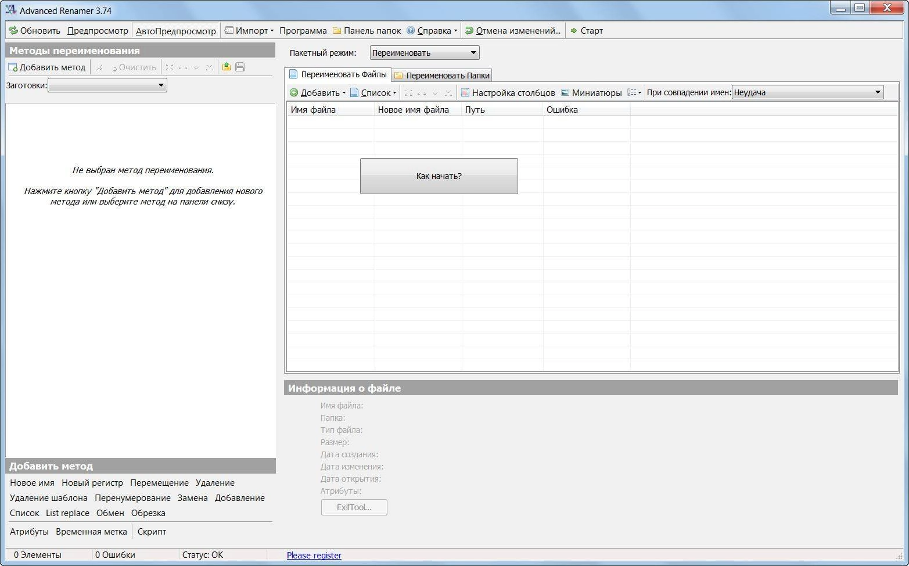Viewport: 909px width, 566px height.
Task: Add Перемещение method
Action: tap(159, 483)
